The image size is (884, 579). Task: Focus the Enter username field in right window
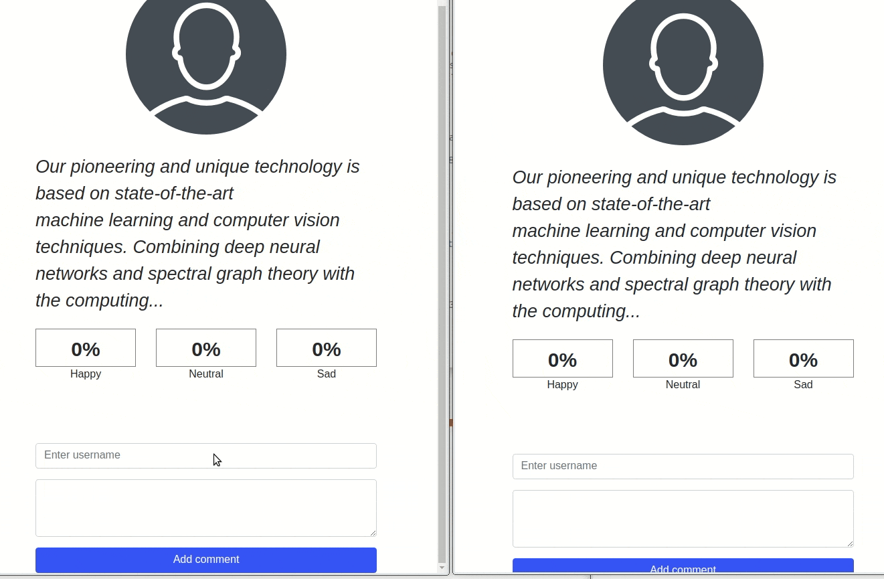(x=683, y=467)
